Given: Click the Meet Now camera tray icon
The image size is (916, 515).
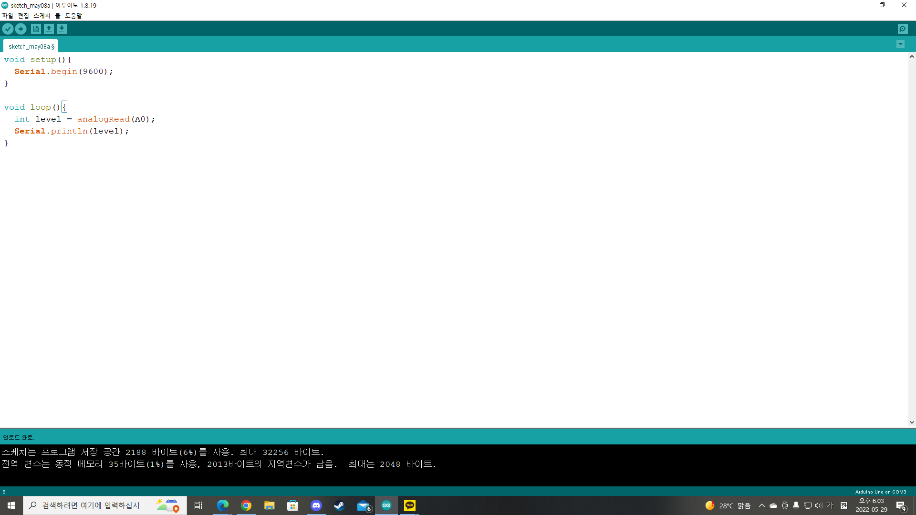Looking at the screenshot, I should click(x=785, y=505).
